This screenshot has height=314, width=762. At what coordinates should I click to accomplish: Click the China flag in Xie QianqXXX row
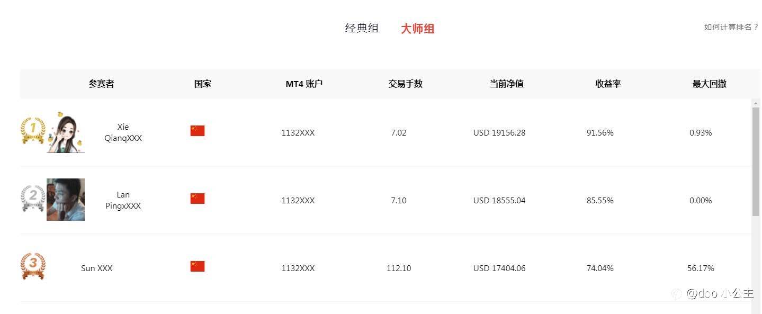click(198, 131)
